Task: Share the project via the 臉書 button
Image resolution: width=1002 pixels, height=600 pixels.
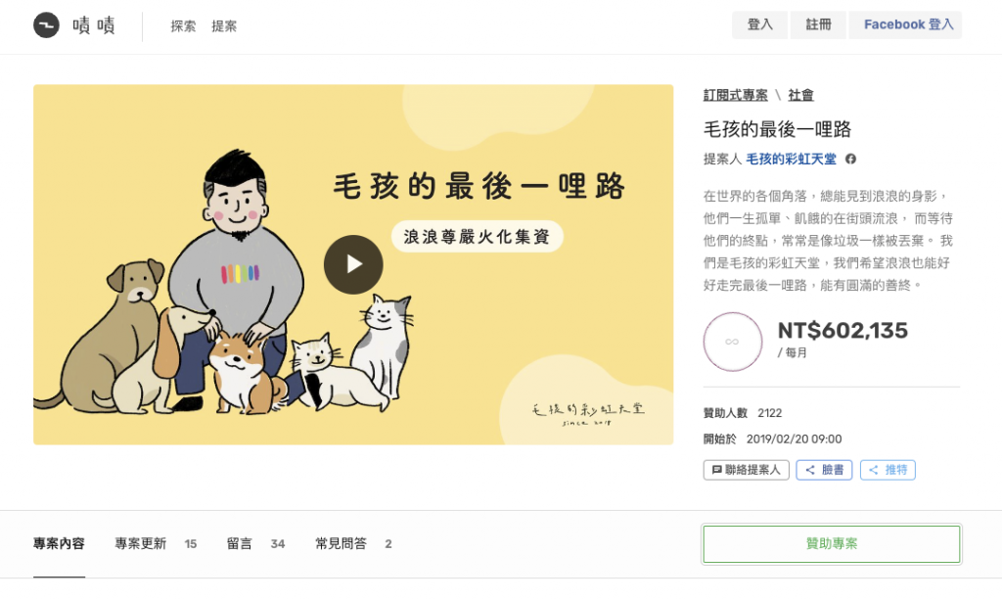Action: 824,470
